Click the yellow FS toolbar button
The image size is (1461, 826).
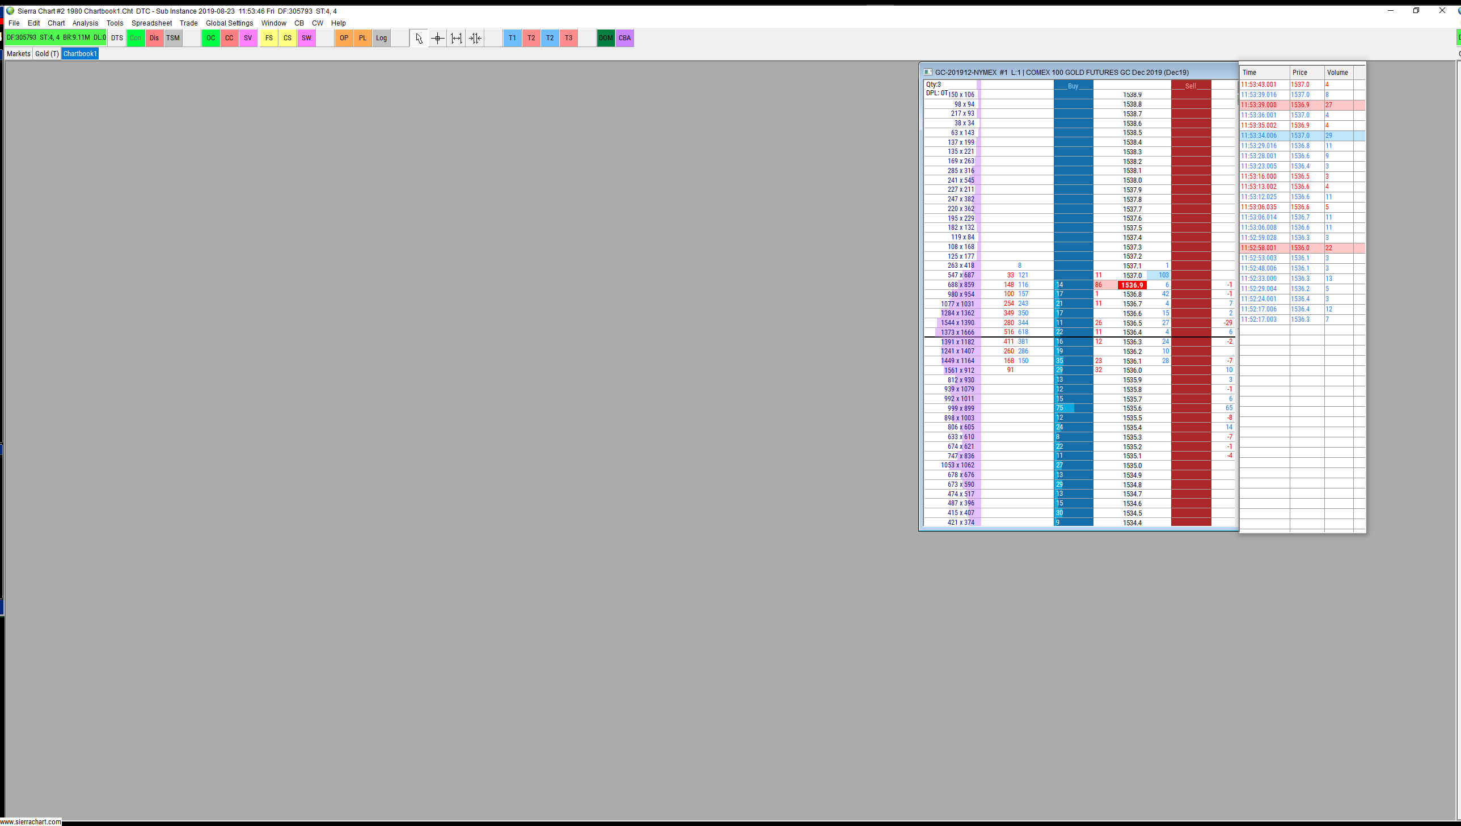pyautogui.click(x=269, y=38)
